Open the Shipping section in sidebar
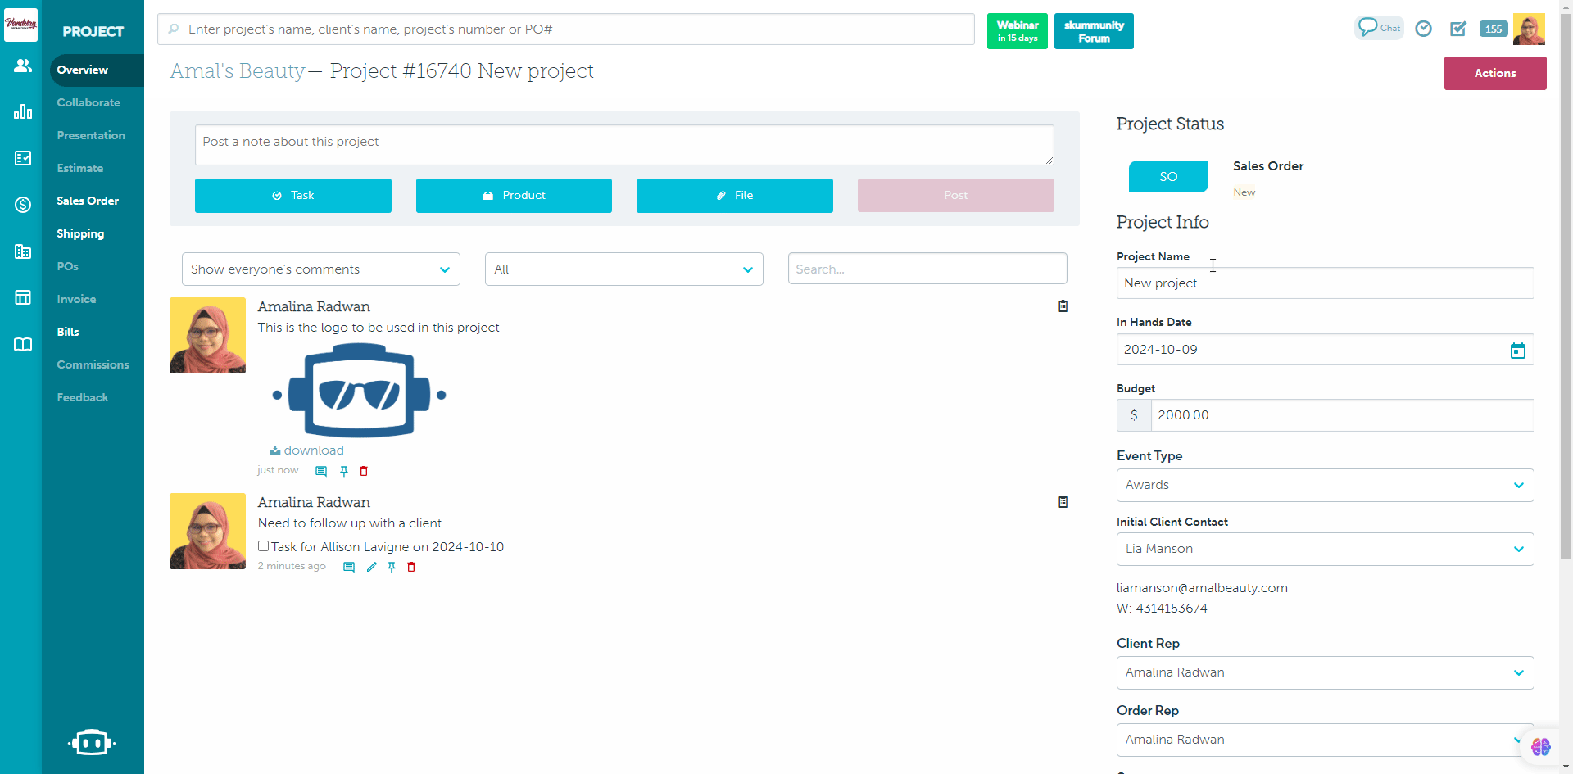Screen dimensions: 1573x774 80,233
